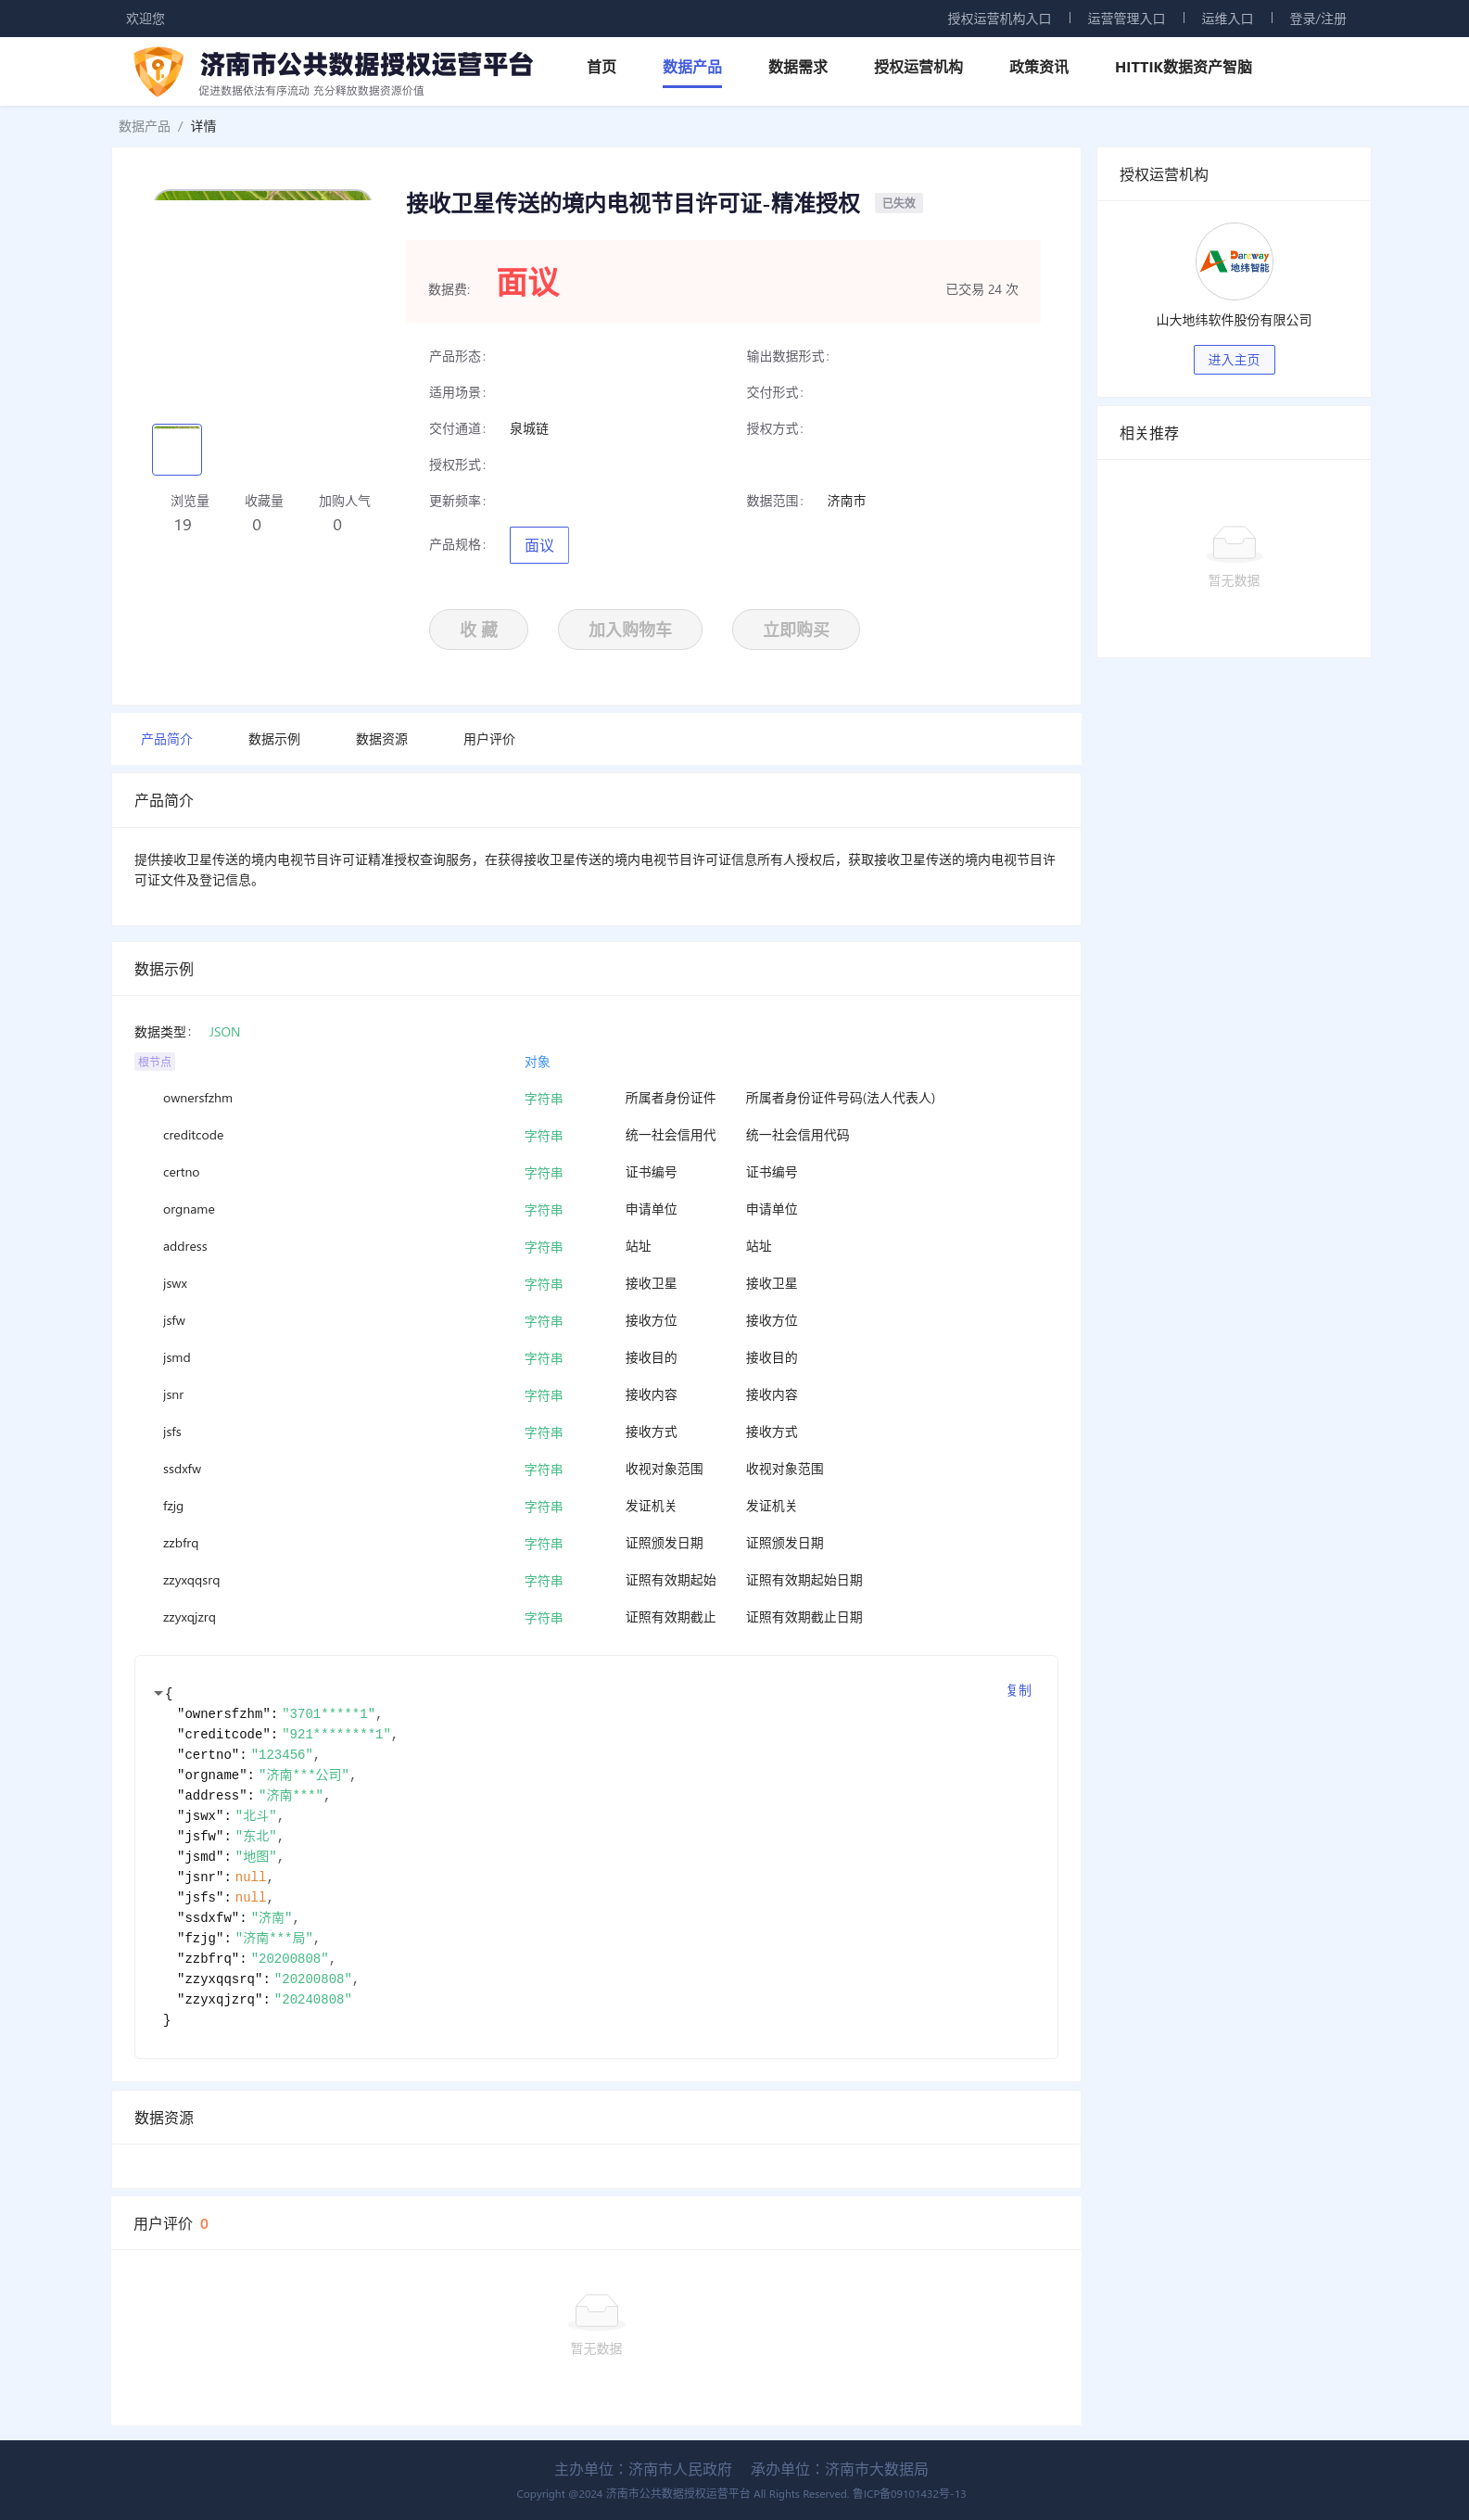1469x2520 pixels.
Task: Click the ssdxfw field name
Action: [182, 1469]
